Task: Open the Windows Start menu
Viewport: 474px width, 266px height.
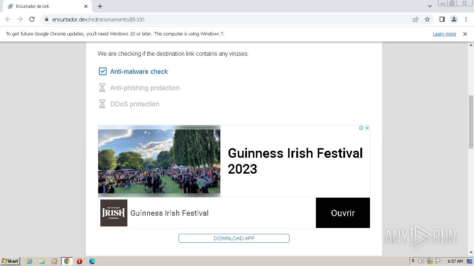Action: point(10,261)
